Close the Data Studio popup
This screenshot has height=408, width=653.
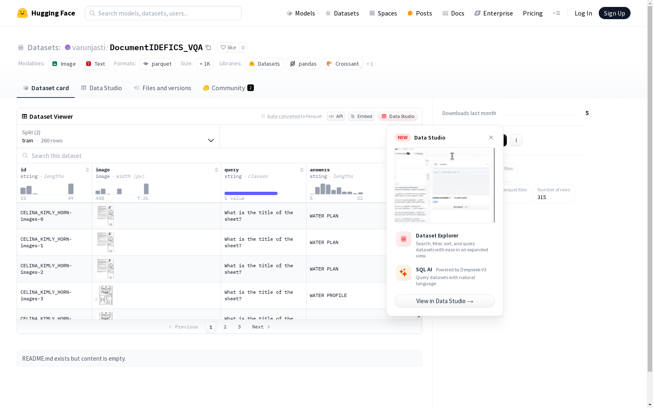click(491, 137)
